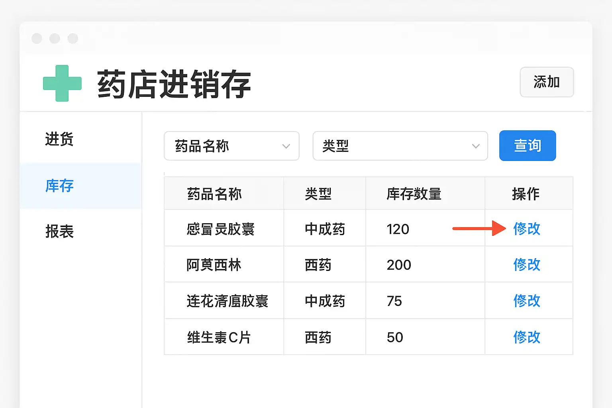Click the stock quantity 200 cell

[x=398, y=265]
